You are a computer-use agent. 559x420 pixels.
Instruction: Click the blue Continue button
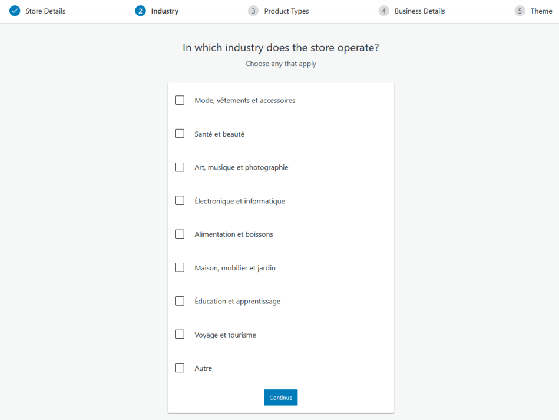coord(280,398)
